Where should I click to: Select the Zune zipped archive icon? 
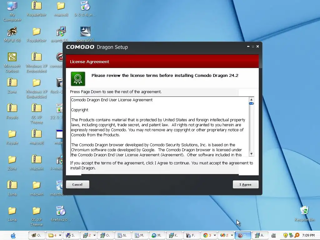(12, 86)
